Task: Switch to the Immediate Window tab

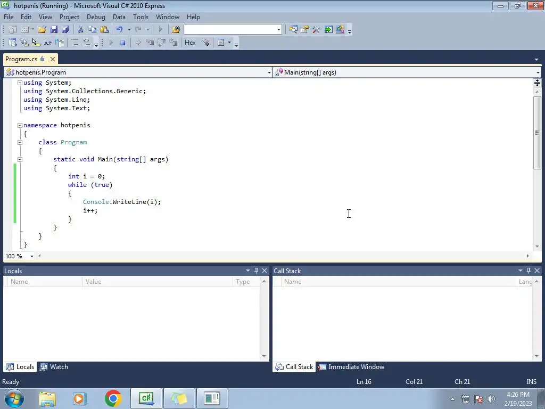Action: pos(352,367)
